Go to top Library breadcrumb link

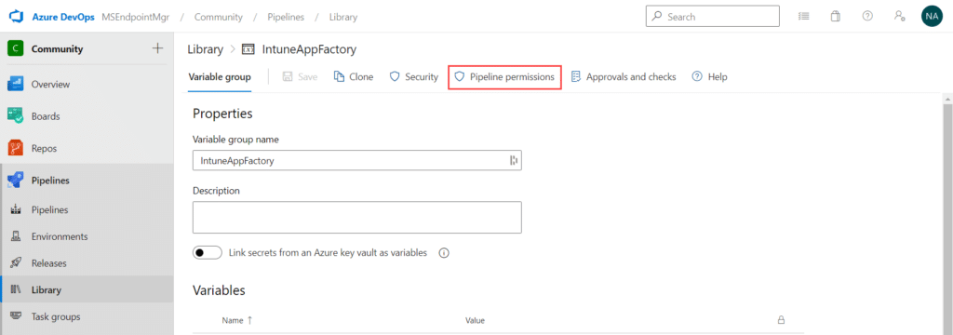click(x=343, y=17)
